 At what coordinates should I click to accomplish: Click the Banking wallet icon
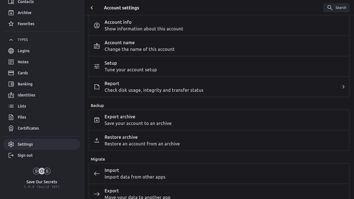pos(11,84)
